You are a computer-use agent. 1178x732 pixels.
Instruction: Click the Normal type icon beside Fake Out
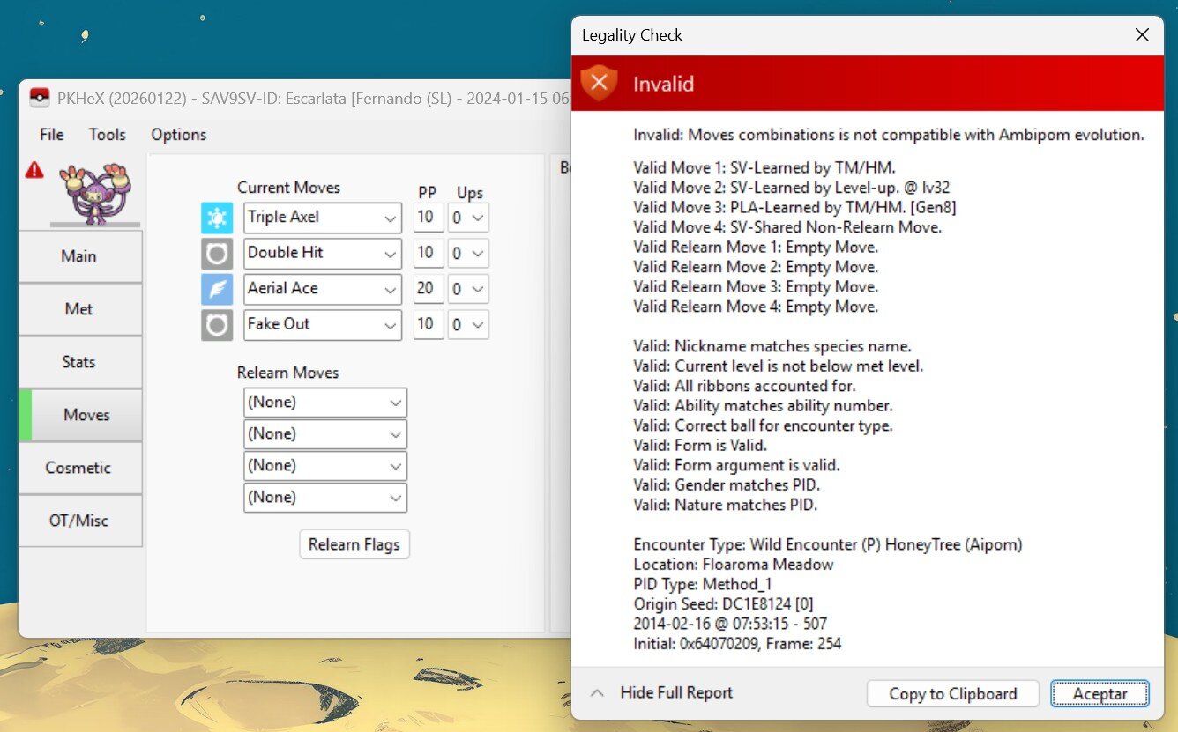[x=217, y=325]
